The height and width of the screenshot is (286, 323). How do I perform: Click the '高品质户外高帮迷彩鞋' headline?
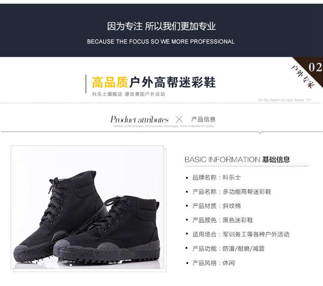coord(154,82)
